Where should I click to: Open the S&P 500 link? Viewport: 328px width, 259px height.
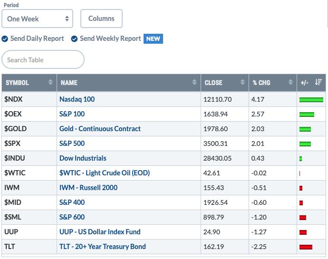pyautogui.click(x=72, y=144)
